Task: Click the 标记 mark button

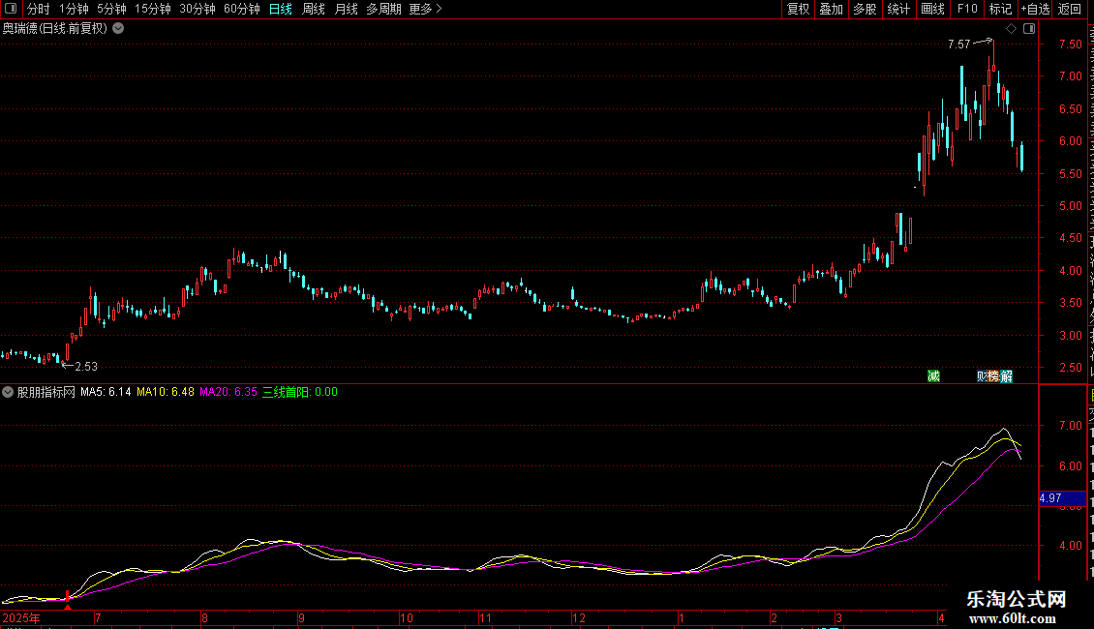Action: (1000, 9)
